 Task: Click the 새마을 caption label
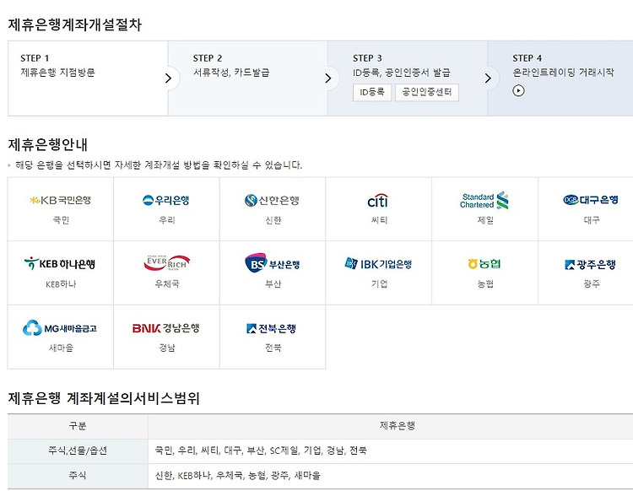click(x=61, y=348)
